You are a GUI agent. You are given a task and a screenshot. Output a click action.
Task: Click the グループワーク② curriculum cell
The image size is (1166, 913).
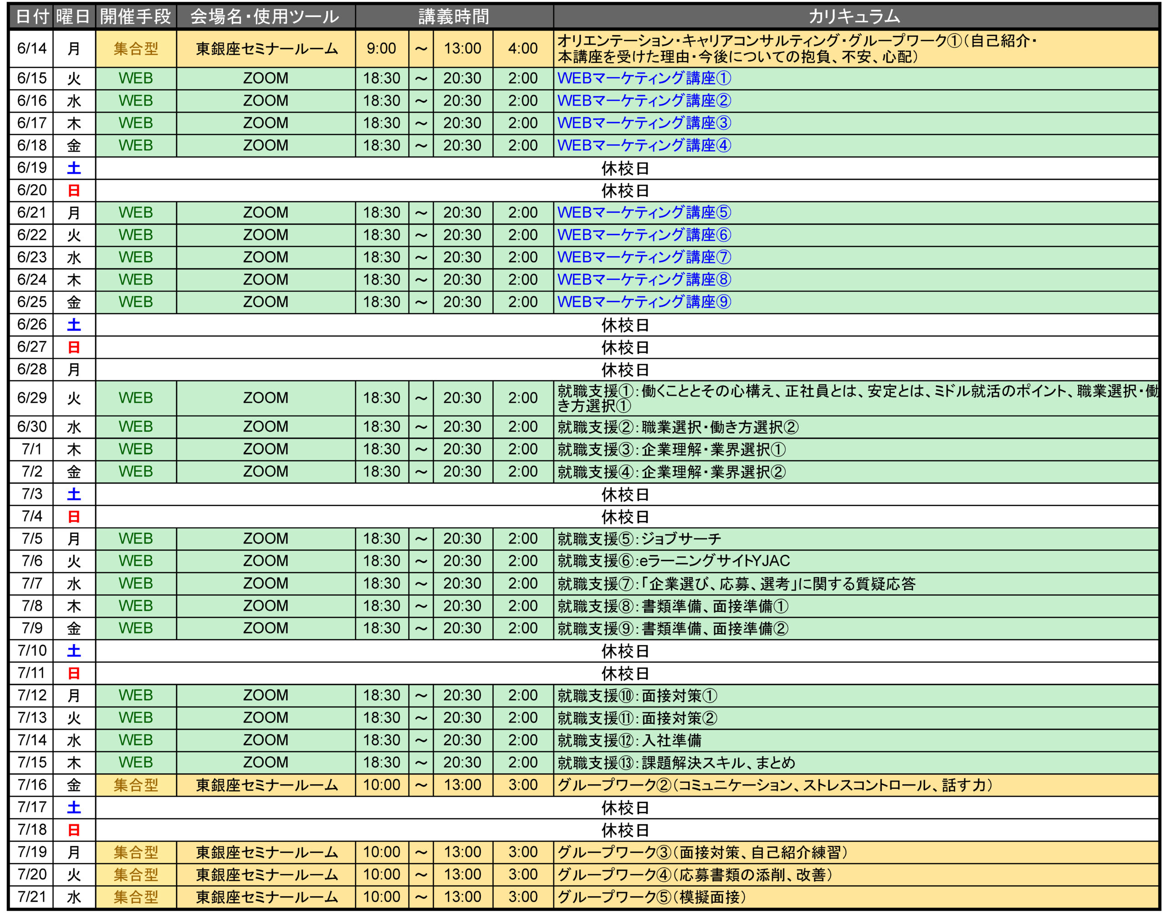856,785
